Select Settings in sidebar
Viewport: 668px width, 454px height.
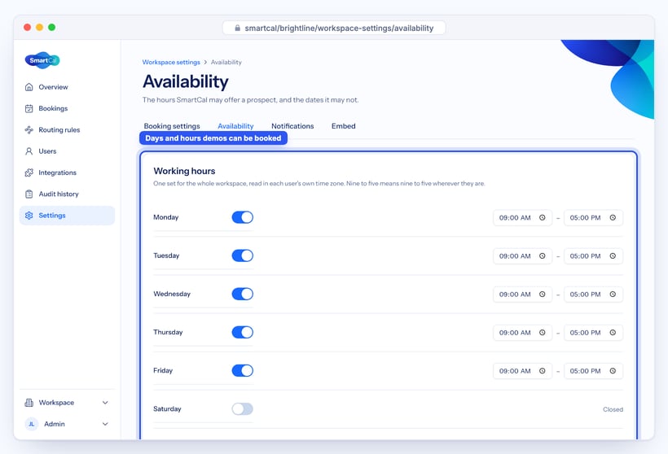(x=67, y=216)
